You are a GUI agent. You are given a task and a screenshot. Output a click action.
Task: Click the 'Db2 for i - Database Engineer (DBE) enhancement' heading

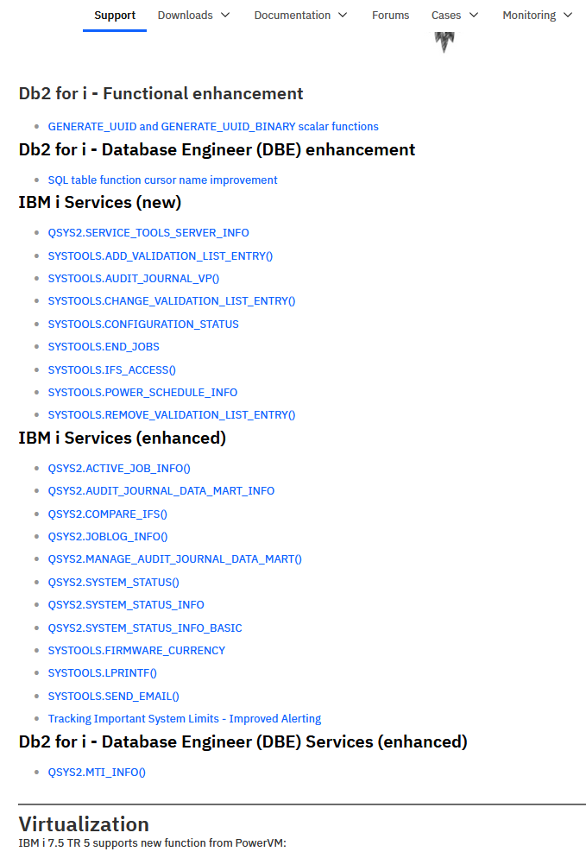tap(217, 149)
